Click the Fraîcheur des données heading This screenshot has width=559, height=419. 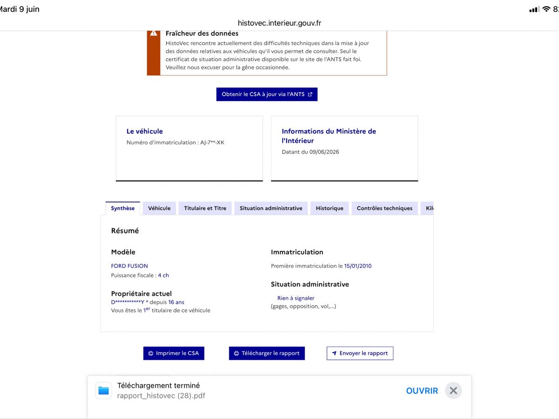click(x=202, y=34)
